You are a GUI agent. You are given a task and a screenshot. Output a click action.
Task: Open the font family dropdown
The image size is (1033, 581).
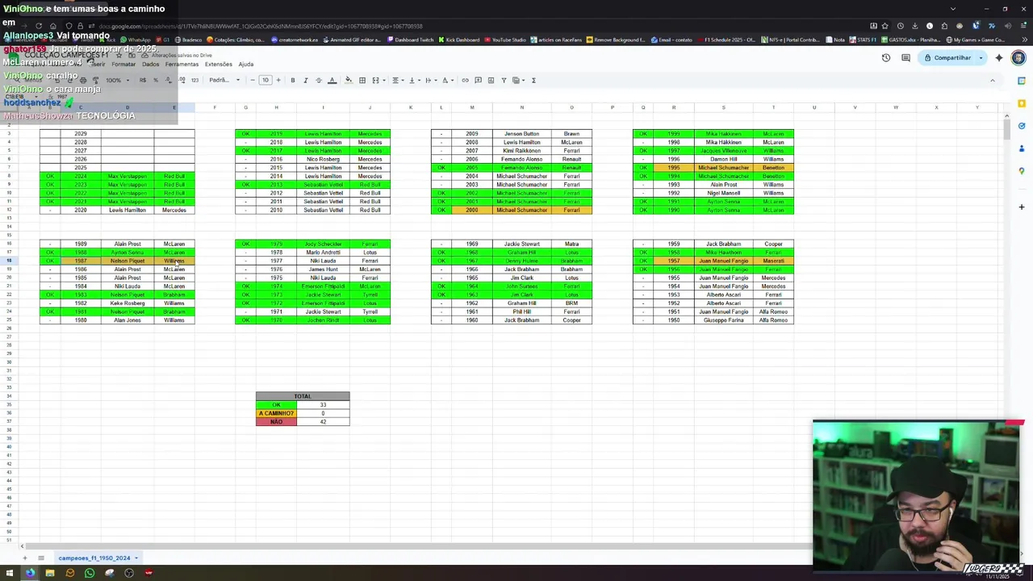pyautogui.click(x=224, y=80)
